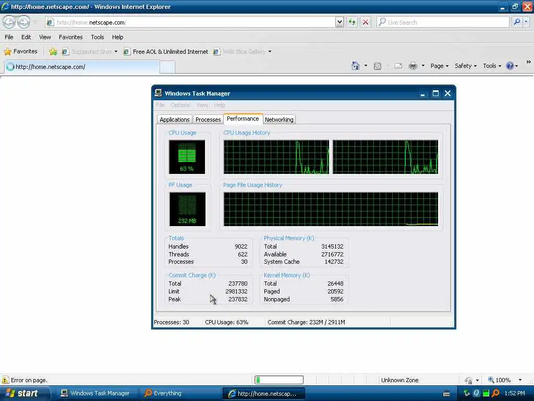Click the Handles value 9022
The image size is (534, 401).
click(241, 246)
